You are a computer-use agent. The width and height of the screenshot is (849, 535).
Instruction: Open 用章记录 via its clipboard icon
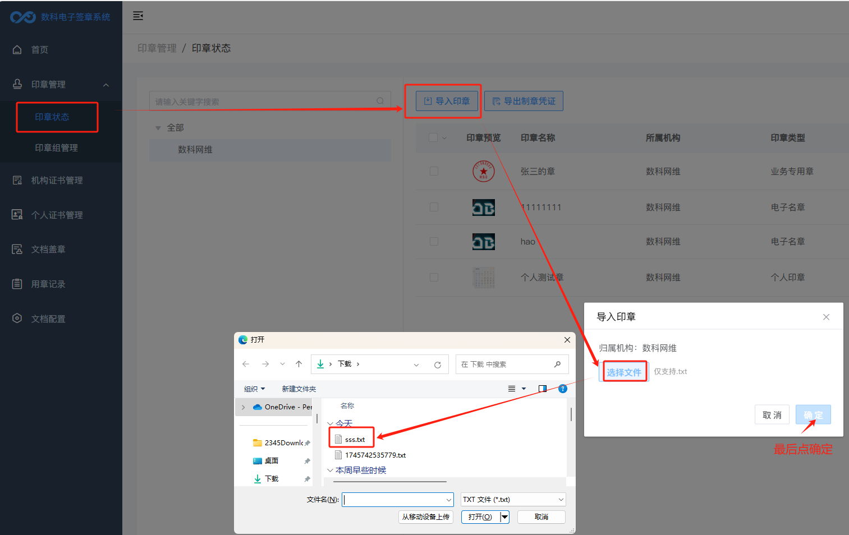click(17, 284)
